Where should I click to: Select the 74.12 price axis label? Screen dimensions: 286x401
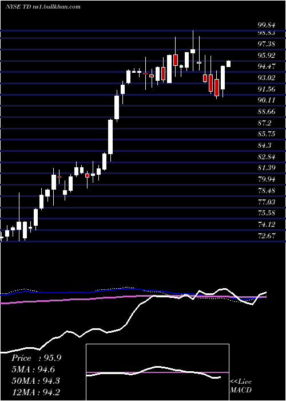click(267, 225)
